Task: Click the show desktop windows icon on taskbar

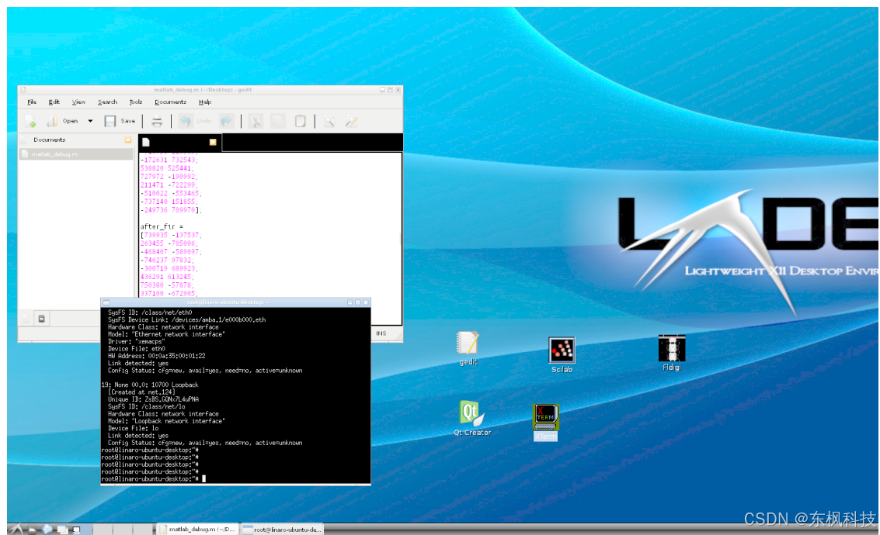Action: coord(61,529)
